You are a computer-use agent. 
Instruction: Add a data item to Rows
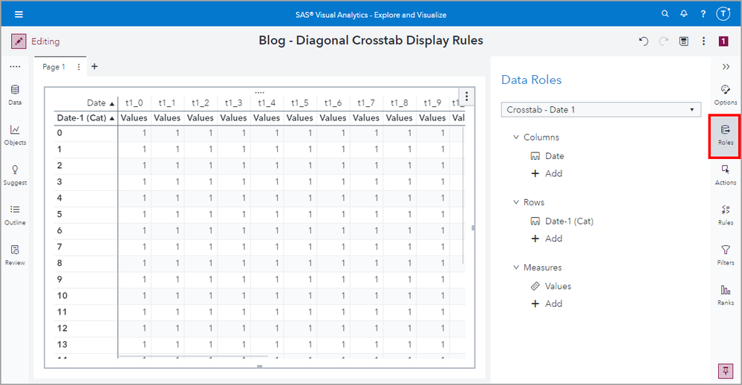pyautogui.click(x=547, y=239)
